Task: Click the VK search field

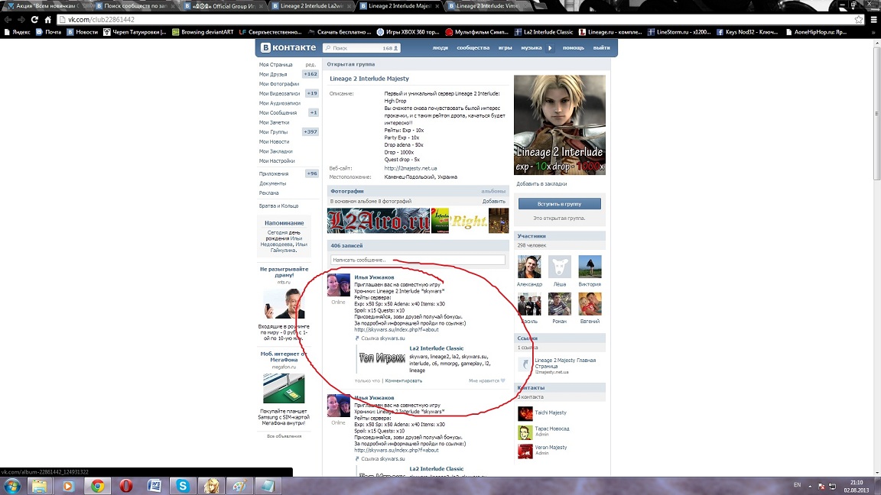Action: tap(361, 47)
